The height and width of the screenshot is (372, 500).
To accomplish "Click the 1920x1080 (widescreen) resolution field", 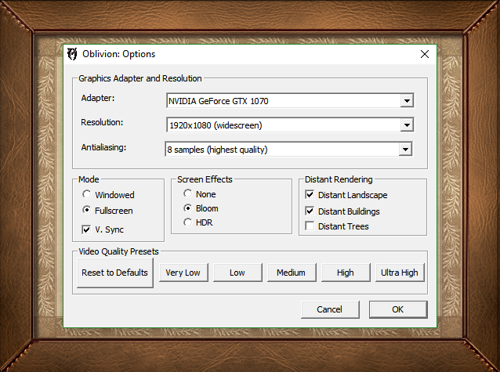I will [290, 125].
